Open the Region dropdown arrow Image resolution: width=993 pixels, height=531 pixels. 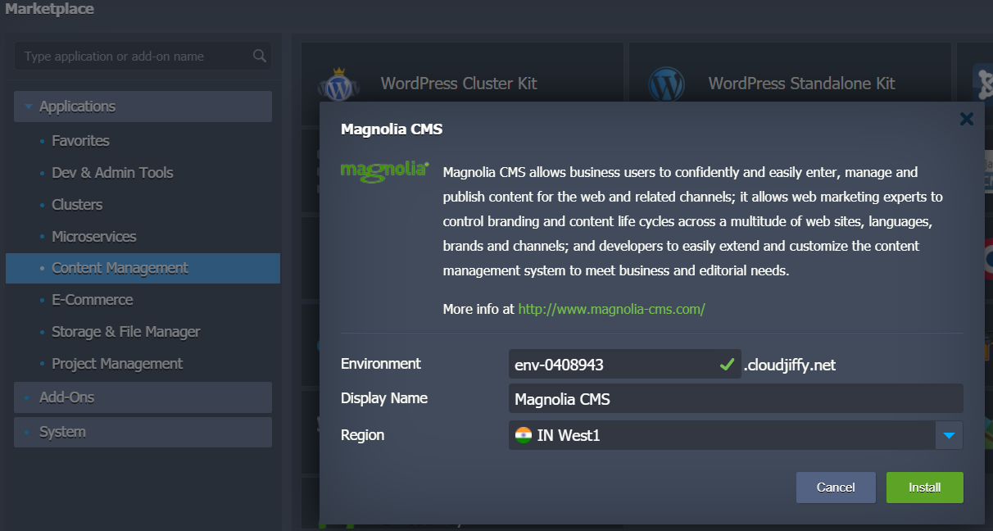949,435
